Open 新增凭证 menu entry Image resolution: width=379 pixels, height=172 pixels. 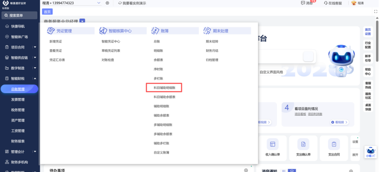pyautogui.click(x=56, y=42)
